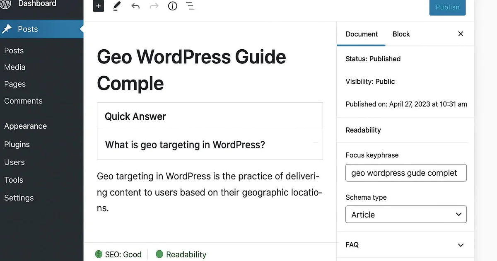The height and width of the screenshot is (261, 497).
Task: Click the undo arrow icon
Action: point(135,6)
